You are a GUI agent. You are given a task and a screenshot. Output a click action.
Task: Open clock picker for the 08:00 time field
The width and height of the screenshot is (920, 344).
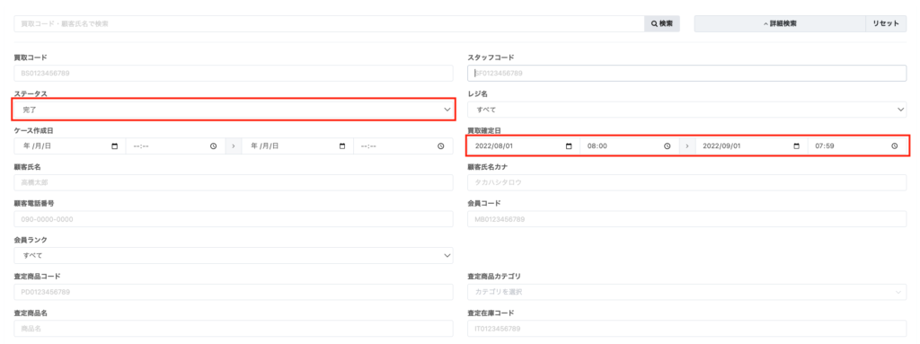click(x=668, y=146)
